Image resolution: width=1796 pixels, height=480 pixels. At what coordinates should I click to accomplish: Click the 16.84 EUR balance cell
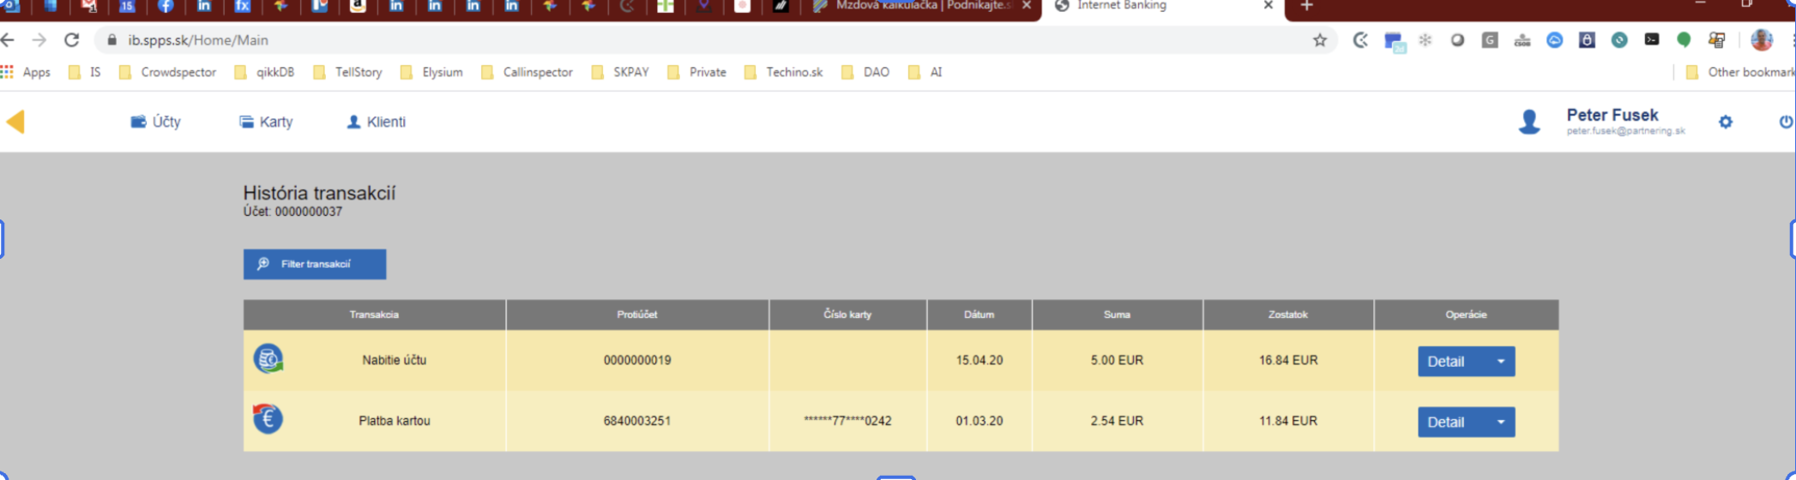1288,360
